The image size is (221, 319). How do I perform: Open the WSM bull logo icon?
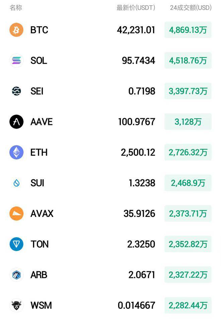point(16,305)
